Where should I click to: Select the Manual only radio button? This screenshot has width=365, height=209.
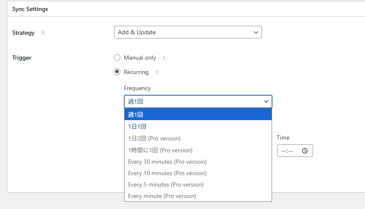click(x=117, y=58)
